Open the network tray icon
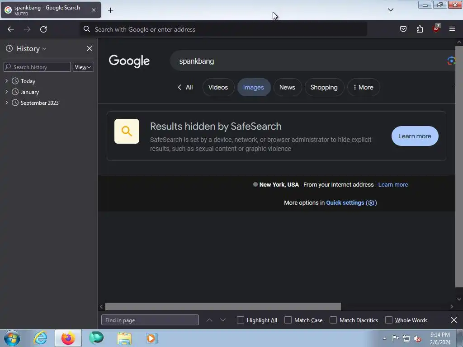The height and width of the screenshot is (347, 463). point(406,338)
